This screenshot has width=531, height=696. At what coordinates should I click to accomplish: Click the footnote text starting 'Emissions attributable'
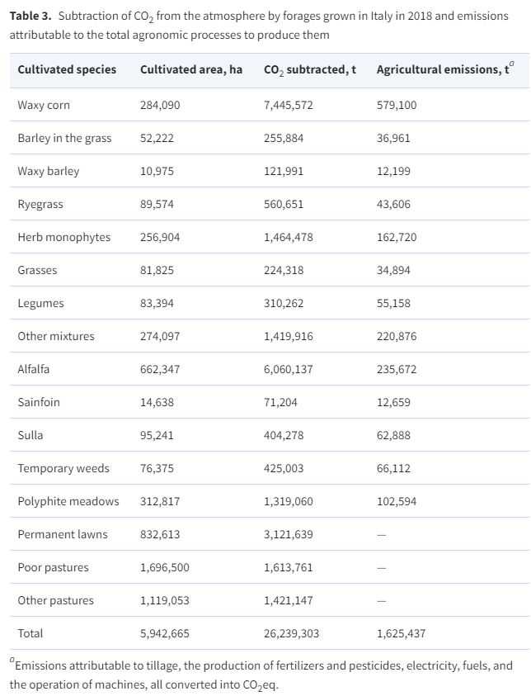tap(264, 665)
